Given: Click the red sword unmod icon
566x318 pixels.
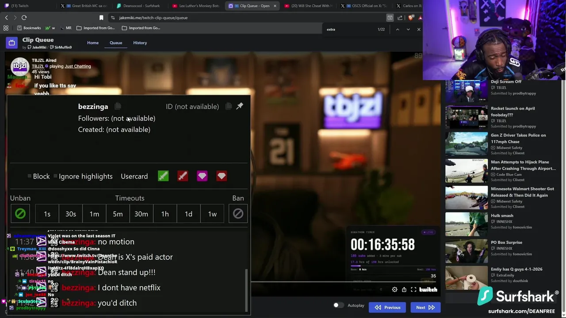Looking at the screenshot, I should coord(183,176).
